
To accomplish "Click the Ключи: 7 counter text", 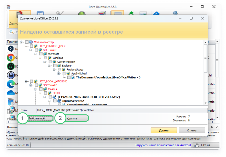I will [183, 116].
